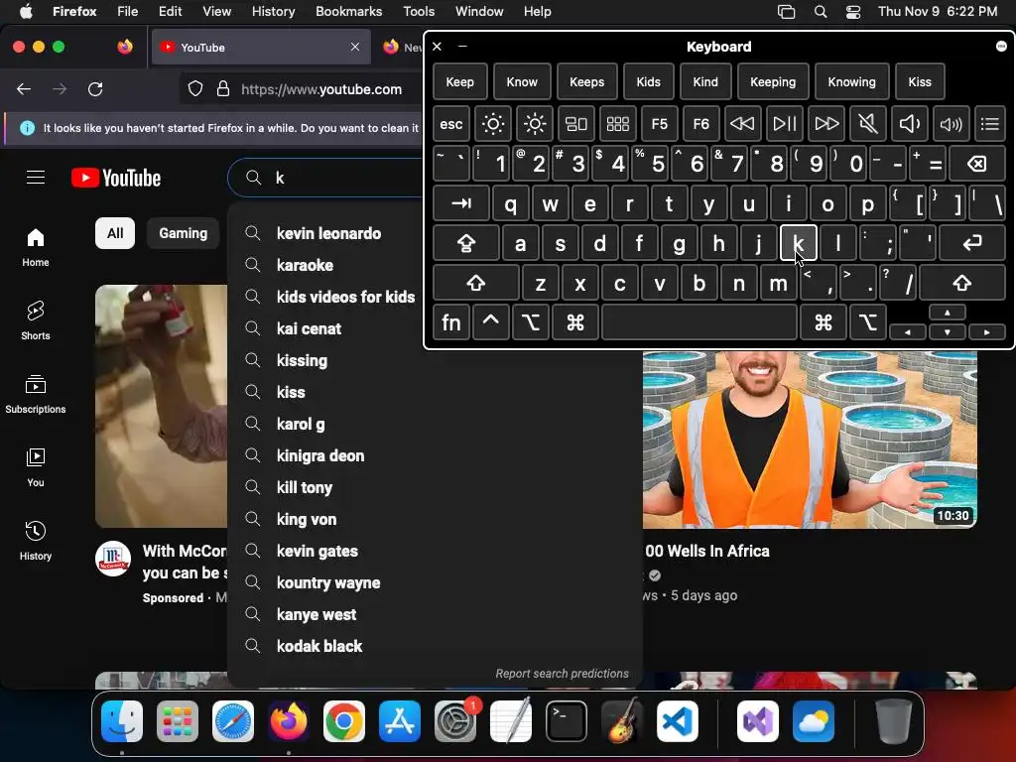Switch to the YouTube tab

261,47
